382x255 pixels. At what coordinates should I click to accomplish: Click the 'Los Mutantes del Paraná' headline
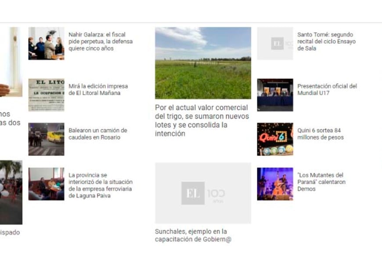[321, 182]
